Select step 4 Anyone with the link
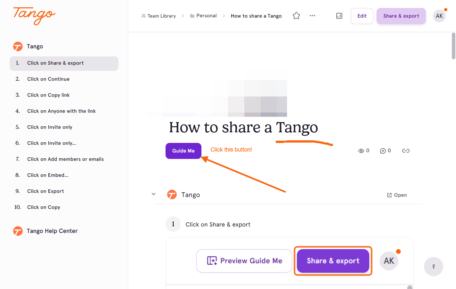Image resolution: width=456 pixels, height=289 pixels. click(64, 111)
